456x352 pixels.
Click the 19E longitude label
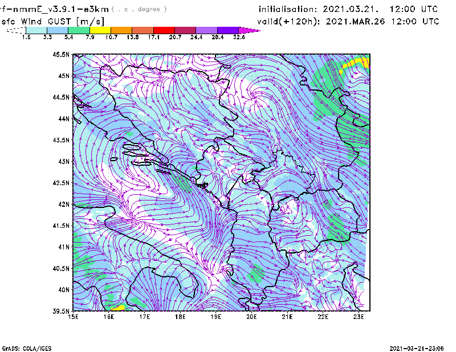pyautogui.click(x=216, y=317)
